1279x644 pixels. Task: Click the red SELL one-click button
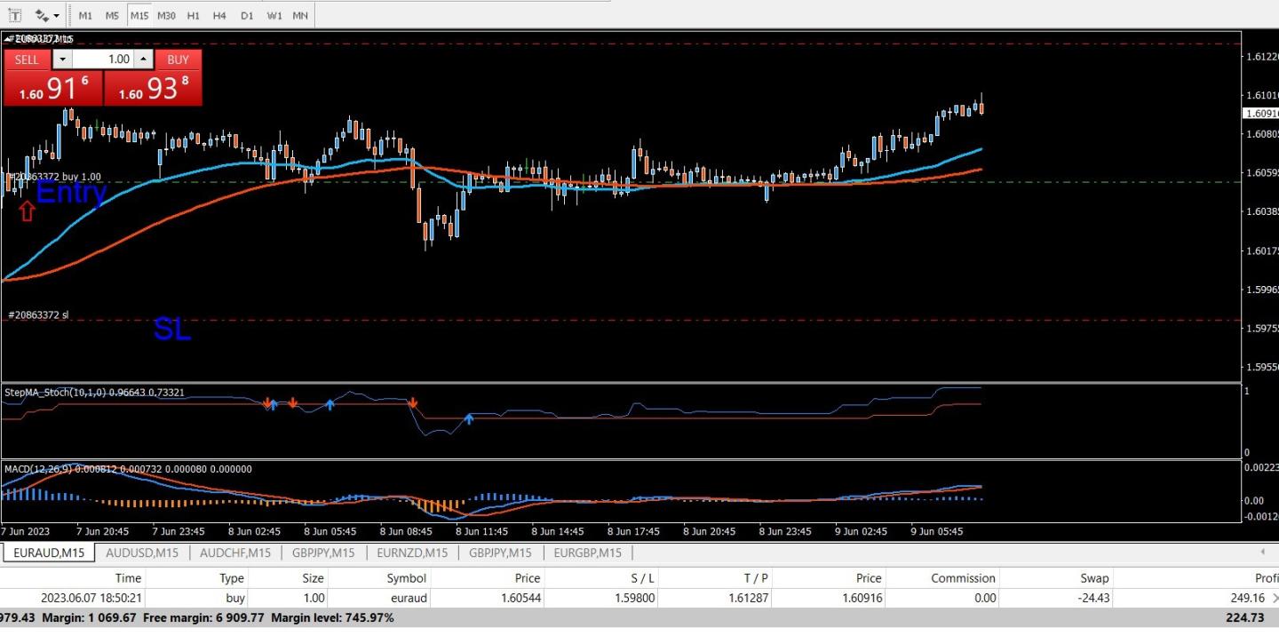click(28, 60)
